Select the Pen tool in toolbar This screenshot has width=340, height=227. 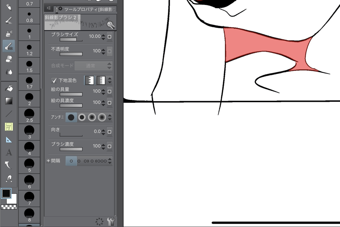coord(8,7)
